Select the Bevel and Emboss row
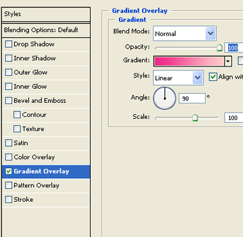The height and width of the screenshot is (237, 243). click(46, 100)
